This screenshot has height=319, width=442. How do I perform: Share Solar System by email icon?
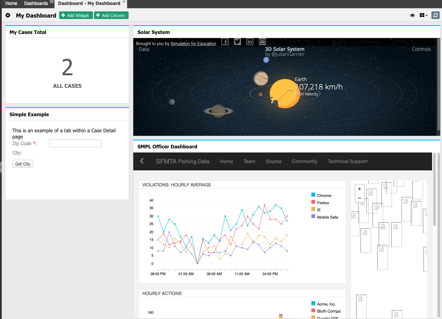pyautogui.click(x=262, y=42)
